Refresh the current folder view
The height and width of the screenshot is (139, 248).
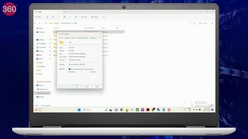click(194, 23)
